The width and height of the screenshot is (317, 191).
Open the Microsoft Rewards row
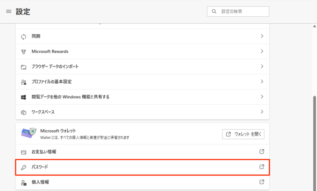coord(142,51)
